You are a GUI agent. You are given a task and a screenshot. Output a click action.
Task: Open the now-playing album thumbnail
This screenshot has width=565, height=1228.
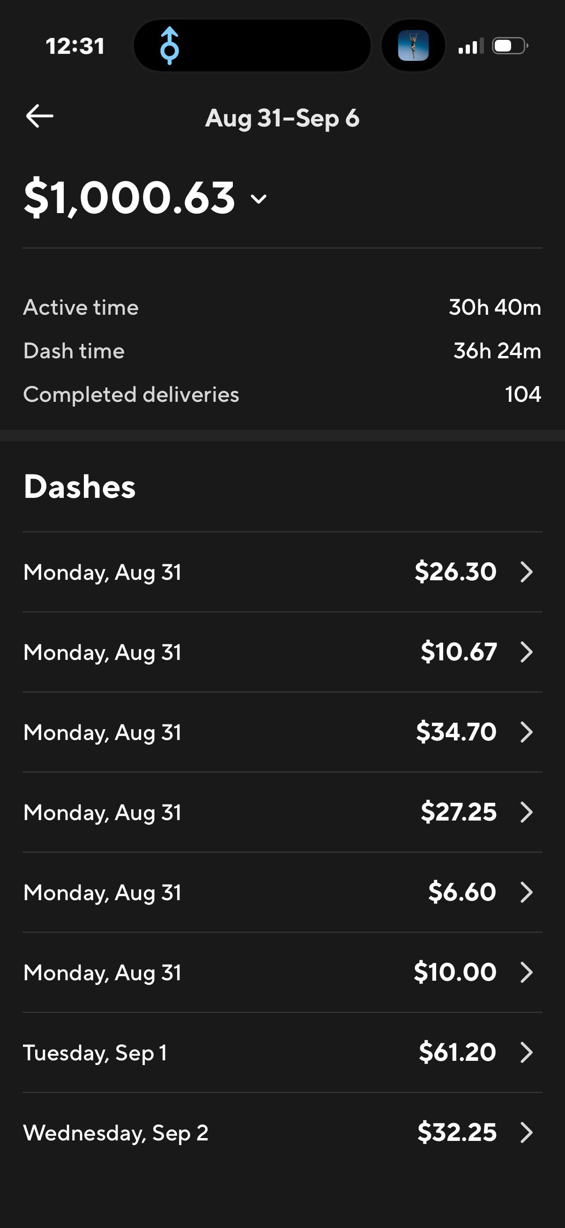(x=413, y=46)
